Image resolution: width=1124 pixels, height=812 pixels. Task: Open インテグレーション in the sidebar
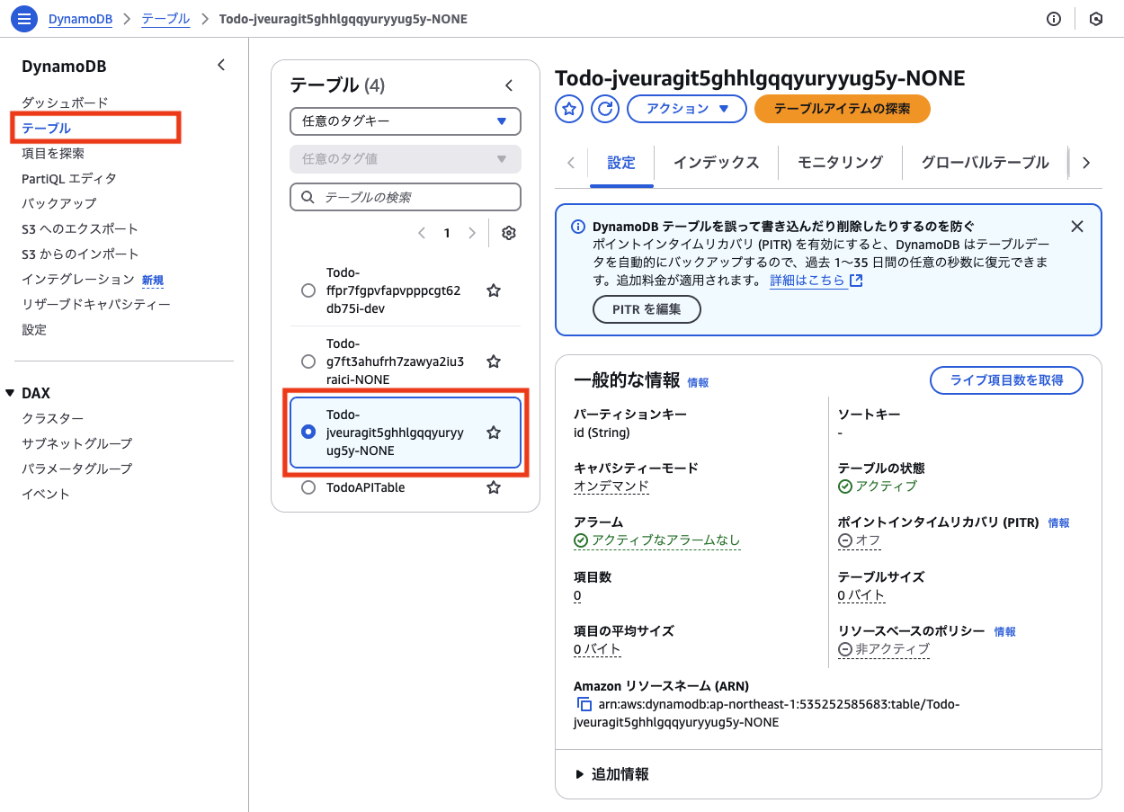pyautogui.click(x=77, y=280)
